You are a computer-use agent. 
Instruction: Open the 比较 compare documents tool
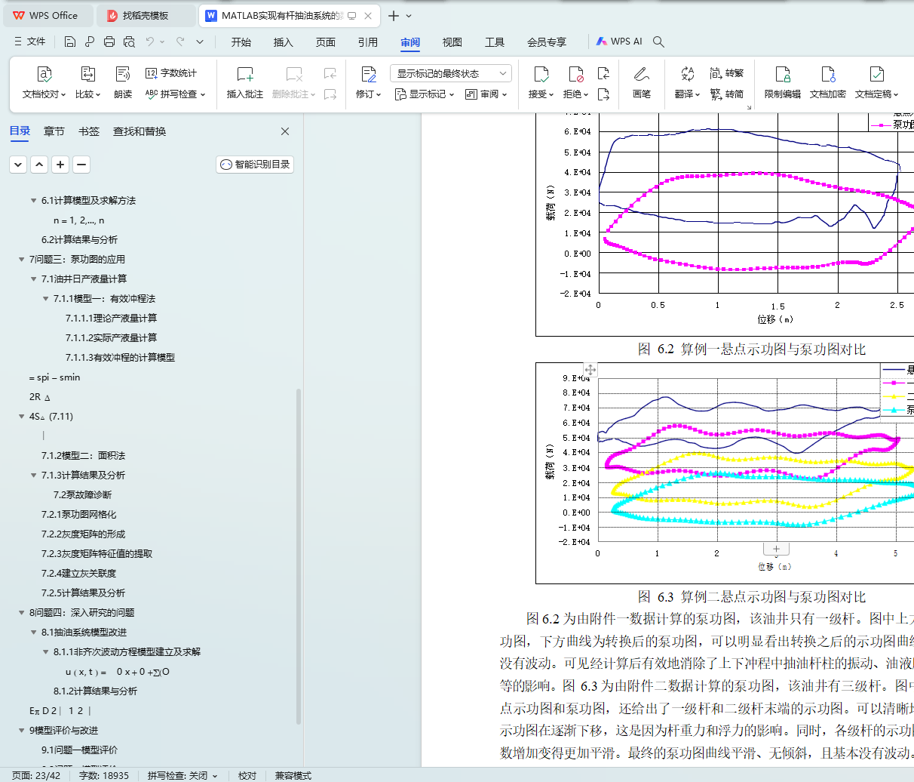(x=87, y=82)
